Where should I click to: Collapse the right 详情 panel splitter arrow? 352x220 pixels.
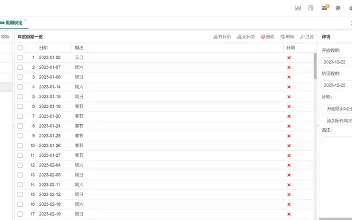pos(318,126)
